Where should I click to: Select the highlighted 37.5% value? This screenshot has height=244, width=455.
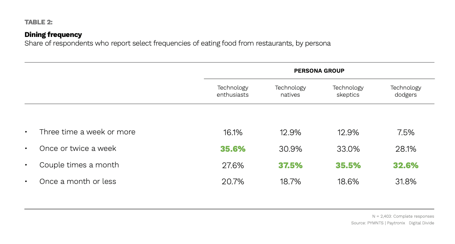coord(290,165)
